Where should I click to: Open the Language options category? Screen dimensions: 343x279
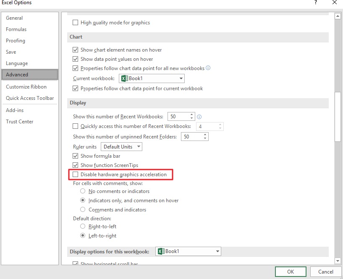tap(30, 63)
